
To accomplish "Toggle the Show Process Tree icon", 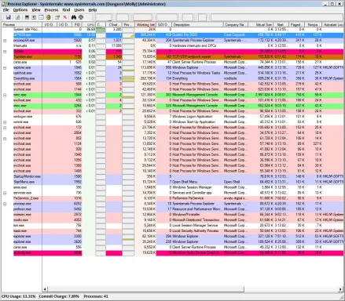I will click(x=34, y=17).
